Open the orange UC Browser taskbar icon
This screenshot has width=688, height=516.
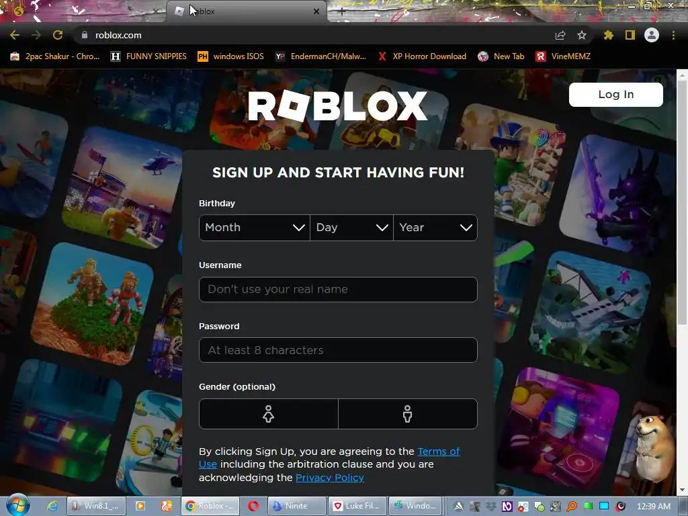(167, 506)
